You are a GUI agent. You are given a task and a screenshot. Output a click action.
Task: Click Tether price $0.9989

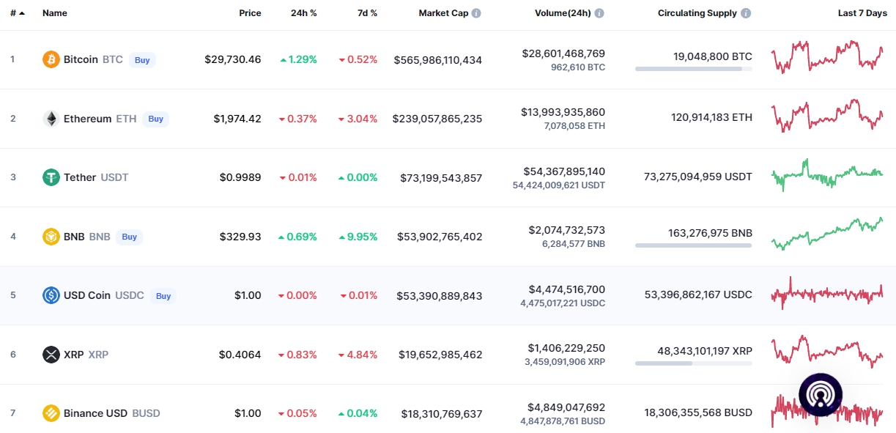click(x=240, y=177)
